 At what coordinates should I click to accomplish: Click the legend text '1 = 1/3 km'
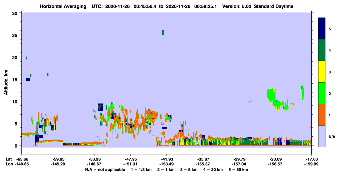[x=141, y=170]
